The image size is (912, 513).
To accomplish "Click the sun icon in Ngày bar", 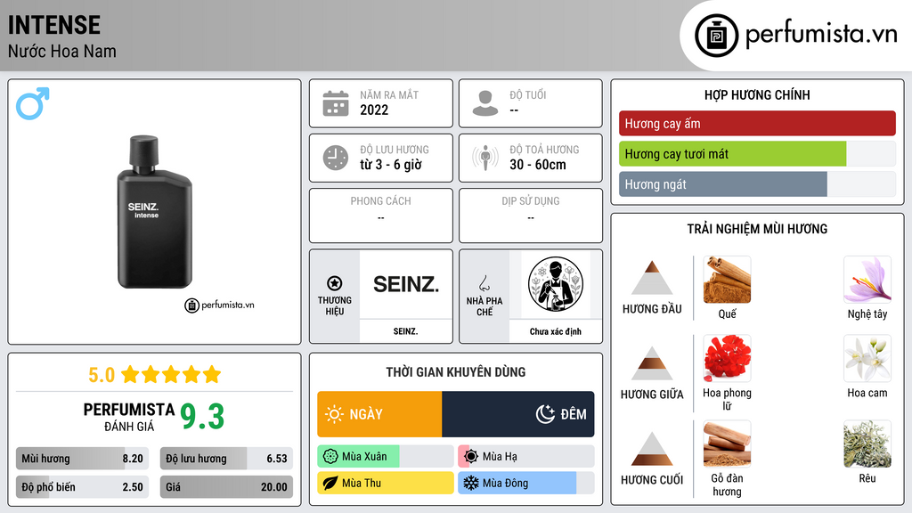I will [x=334, y=414].
